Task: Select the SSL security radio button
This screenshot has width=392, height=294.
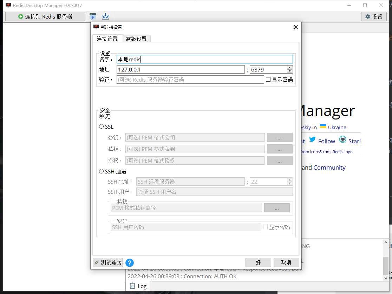Action: (x=102, y=127)
